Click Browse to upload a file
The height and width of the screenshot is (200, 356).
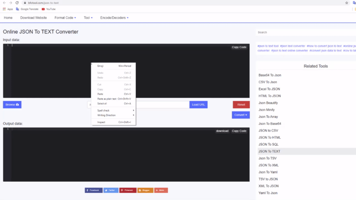click(x=12, y=105)
